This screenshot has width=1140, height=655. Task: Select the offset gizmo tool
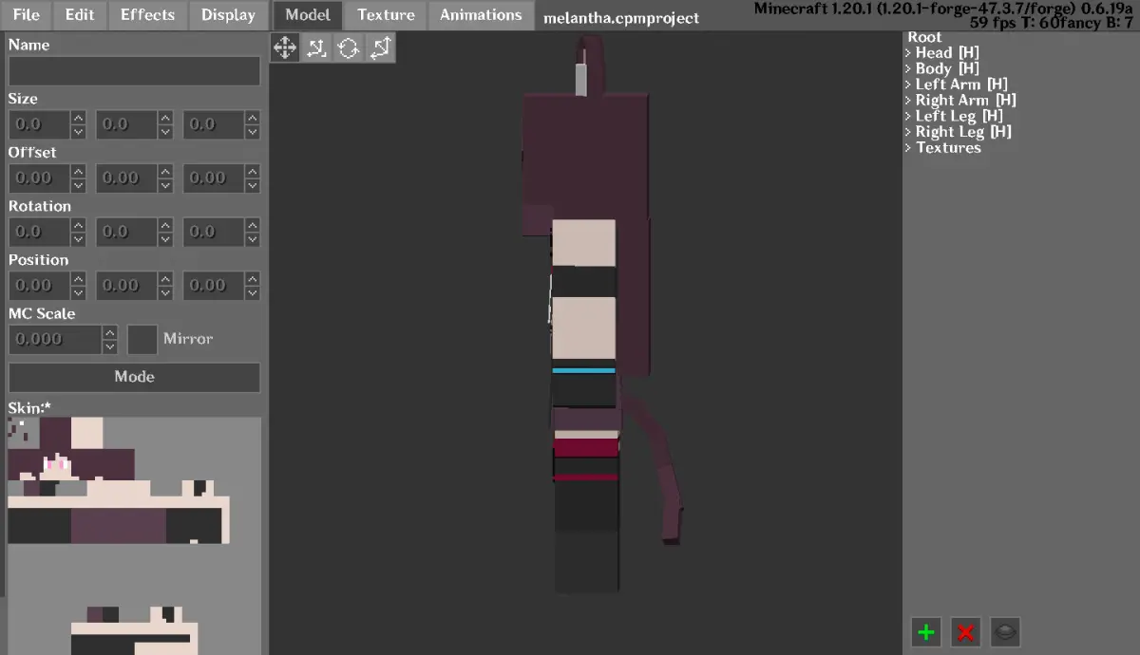pyautogui.click(x=317, y=47)
